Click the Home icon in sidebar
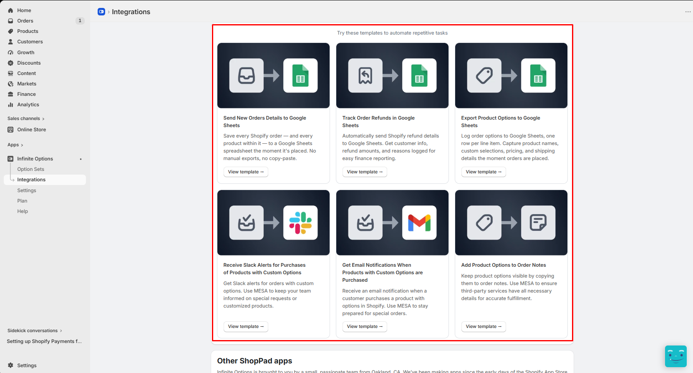This screenshot has height=373, width=693. coord(10,10)
